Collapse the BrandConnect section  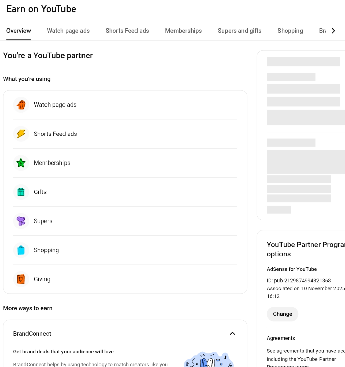tap(232, 334)
